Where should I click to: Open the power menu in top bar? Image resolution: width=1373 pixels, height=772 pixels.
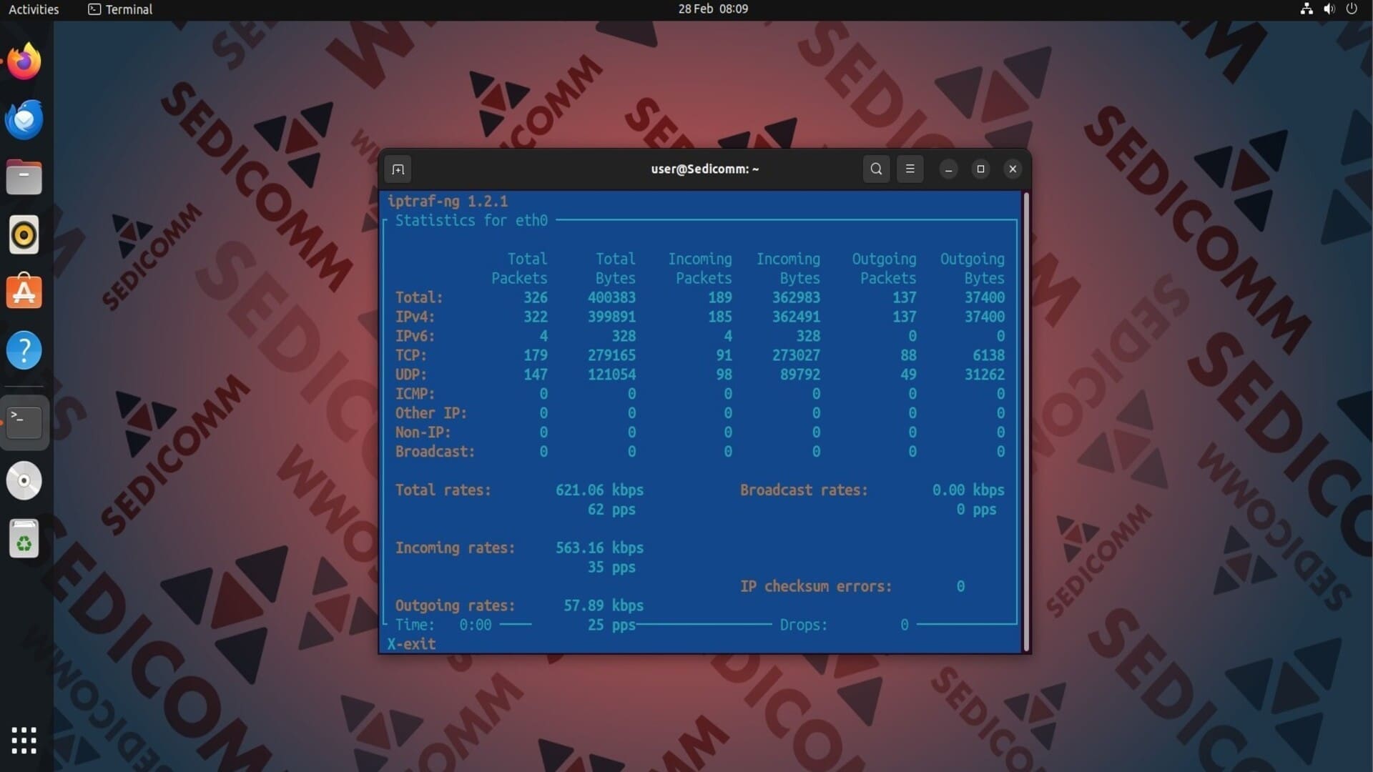click(1352, 9)
